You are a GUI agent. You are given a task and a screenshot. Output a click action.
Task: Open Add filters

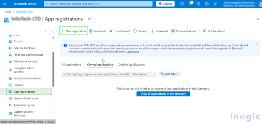[x=170, y=74]
